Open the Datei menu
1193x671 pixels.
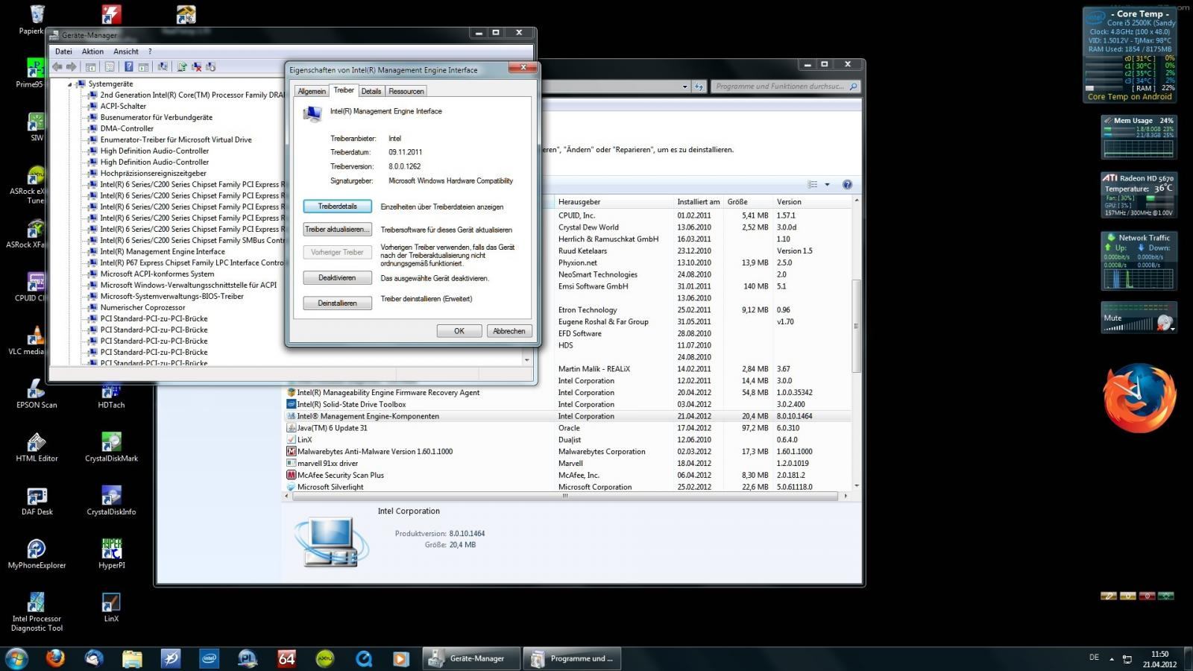63,51
